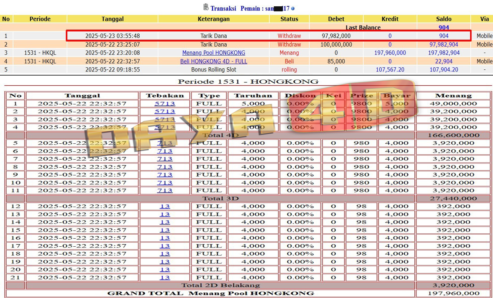This screenshot has height=298, width=493.
Task: Click the Transaksi Pemain title text
Action: (250, 8)
